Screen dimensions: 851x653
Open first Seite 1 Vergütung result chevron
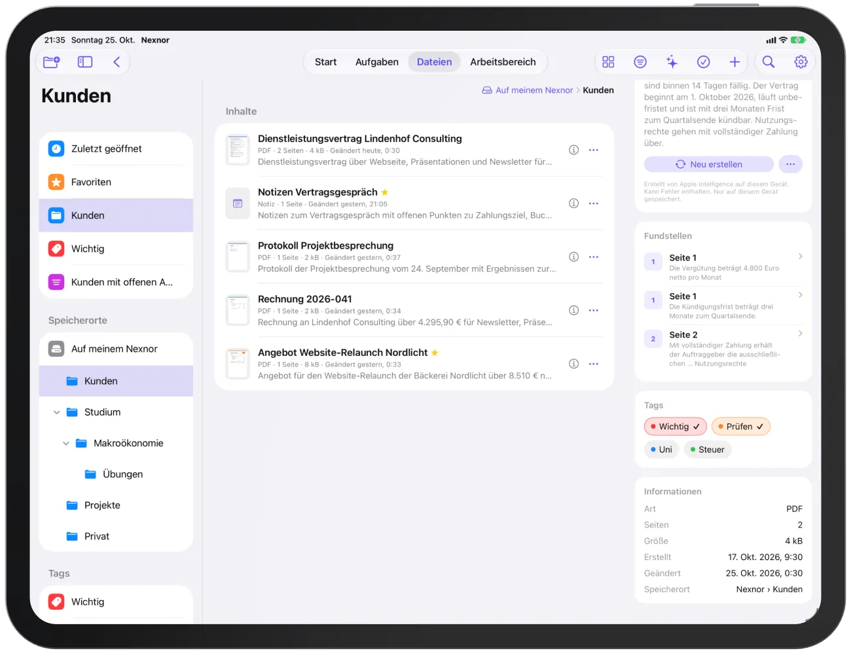coord(800,256)
